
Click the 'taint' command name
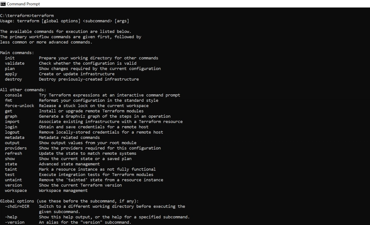pos(11,169)
